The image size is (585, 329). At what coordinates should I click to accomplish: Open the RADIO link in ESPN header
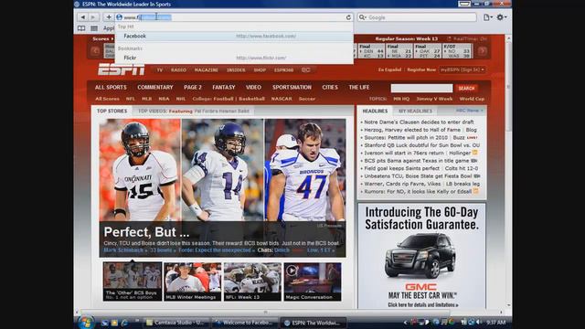point(178,70)
